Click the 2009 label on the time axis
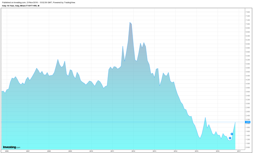The width and height of the screenshot is (253, 153). [70, 151]
